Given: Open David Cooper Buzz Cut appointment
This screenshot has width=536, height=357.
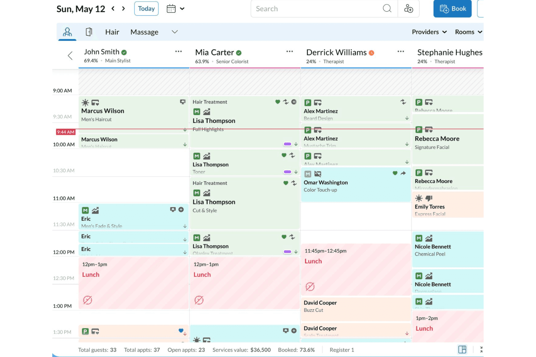Looking at the screenshot, I should click(x=356, y=309).
